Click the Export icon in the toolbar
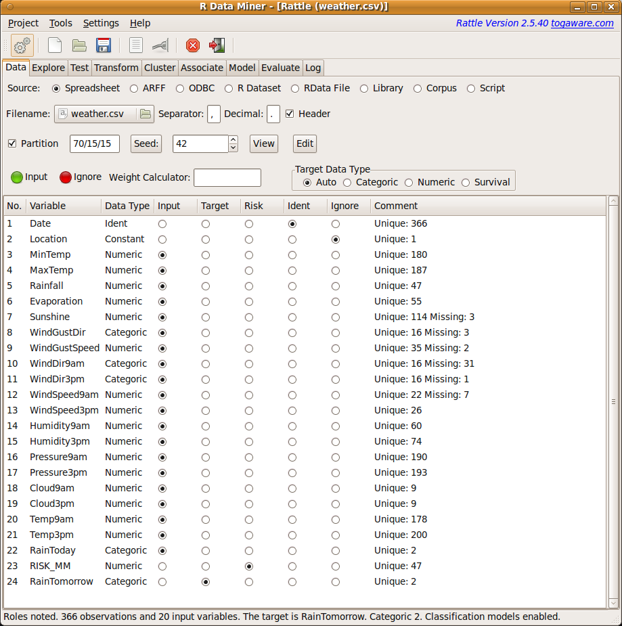Screen dimensions: 622x626 point(160,45)
